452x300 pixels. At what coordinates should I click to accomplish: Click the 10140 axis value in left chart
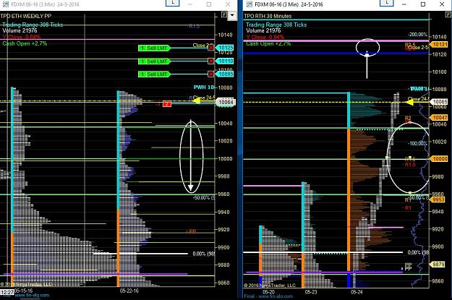pos(226,35)
